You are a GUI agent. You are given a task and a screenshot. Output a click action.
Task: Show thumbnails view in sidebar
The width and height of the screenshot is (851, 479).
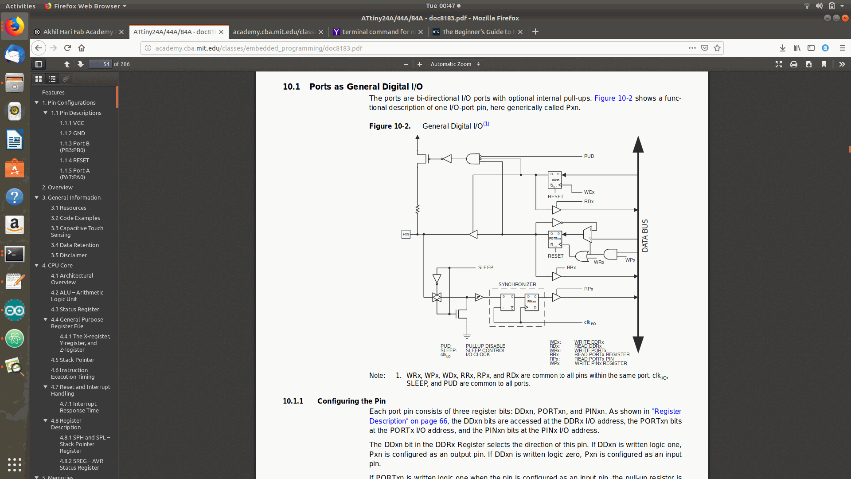pos(39,79)
